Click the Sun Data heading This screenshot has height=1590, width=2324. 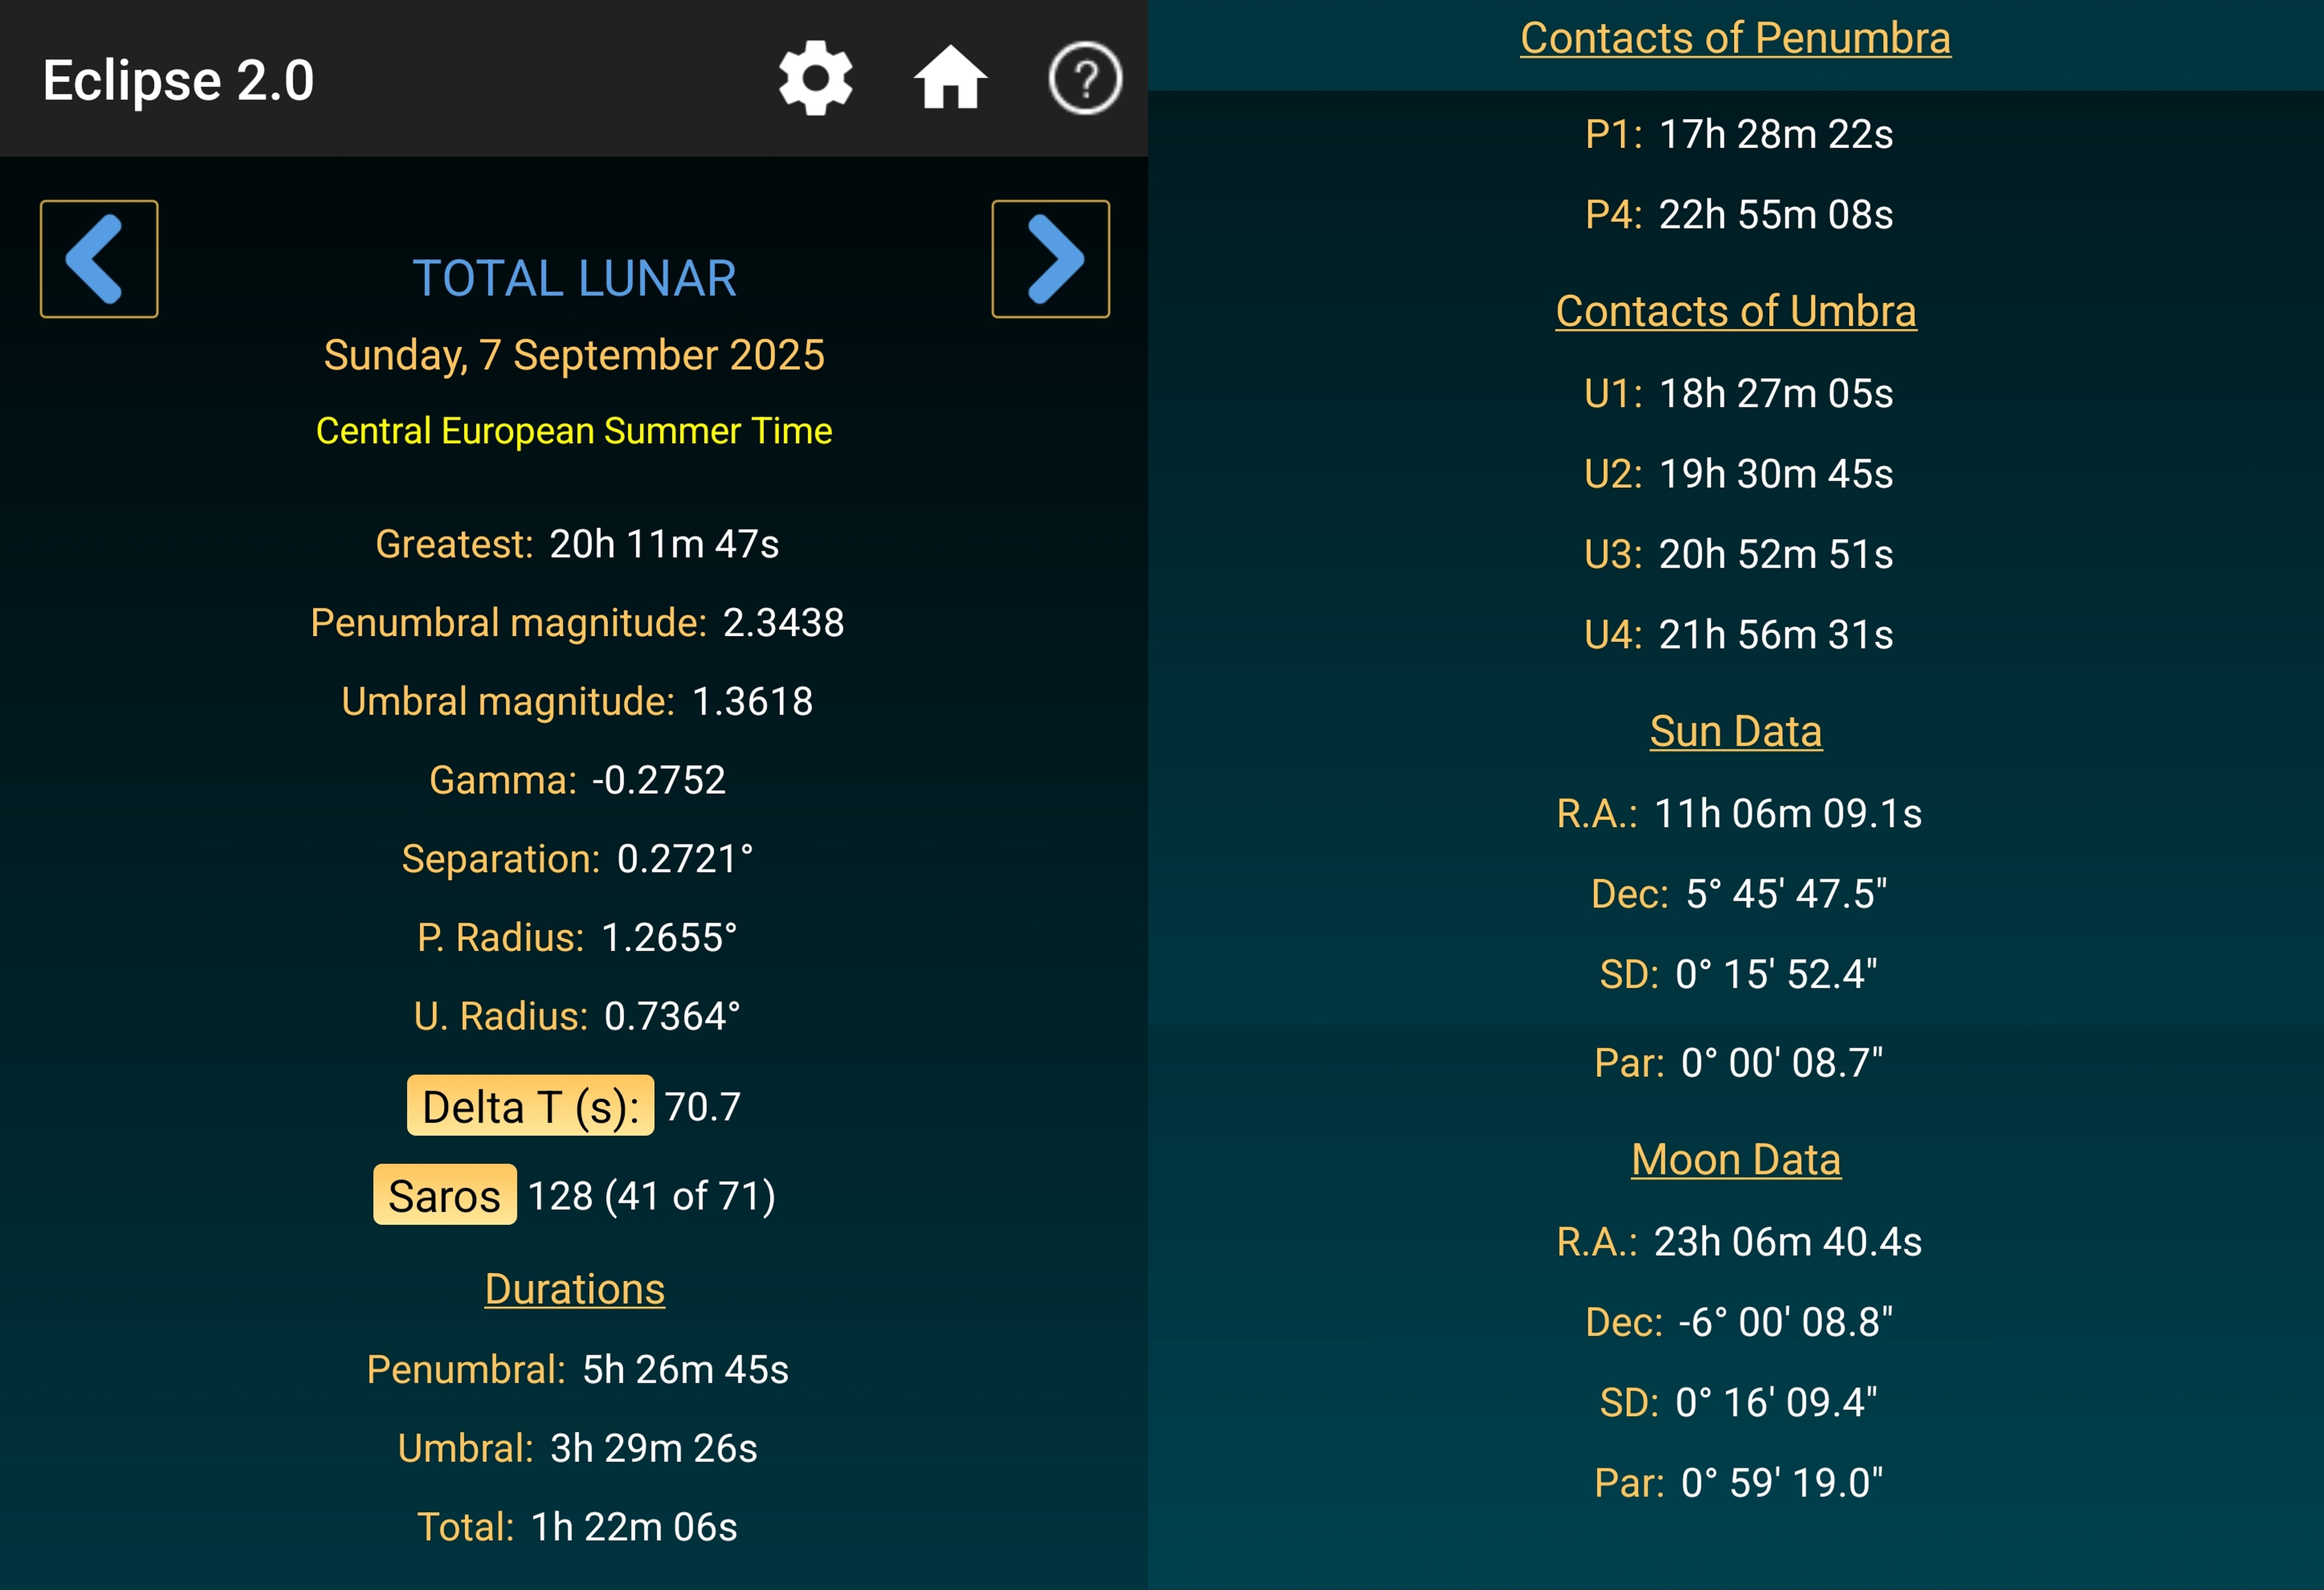[1735, 731]
